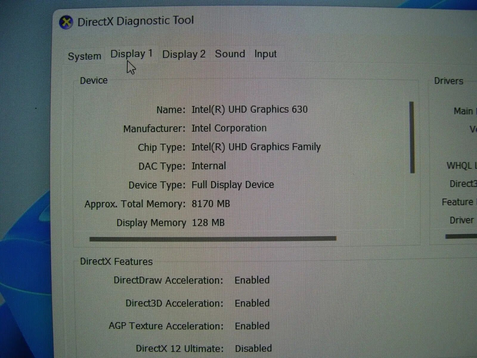Click the Display 1 tab

click(x=131, y=54)
